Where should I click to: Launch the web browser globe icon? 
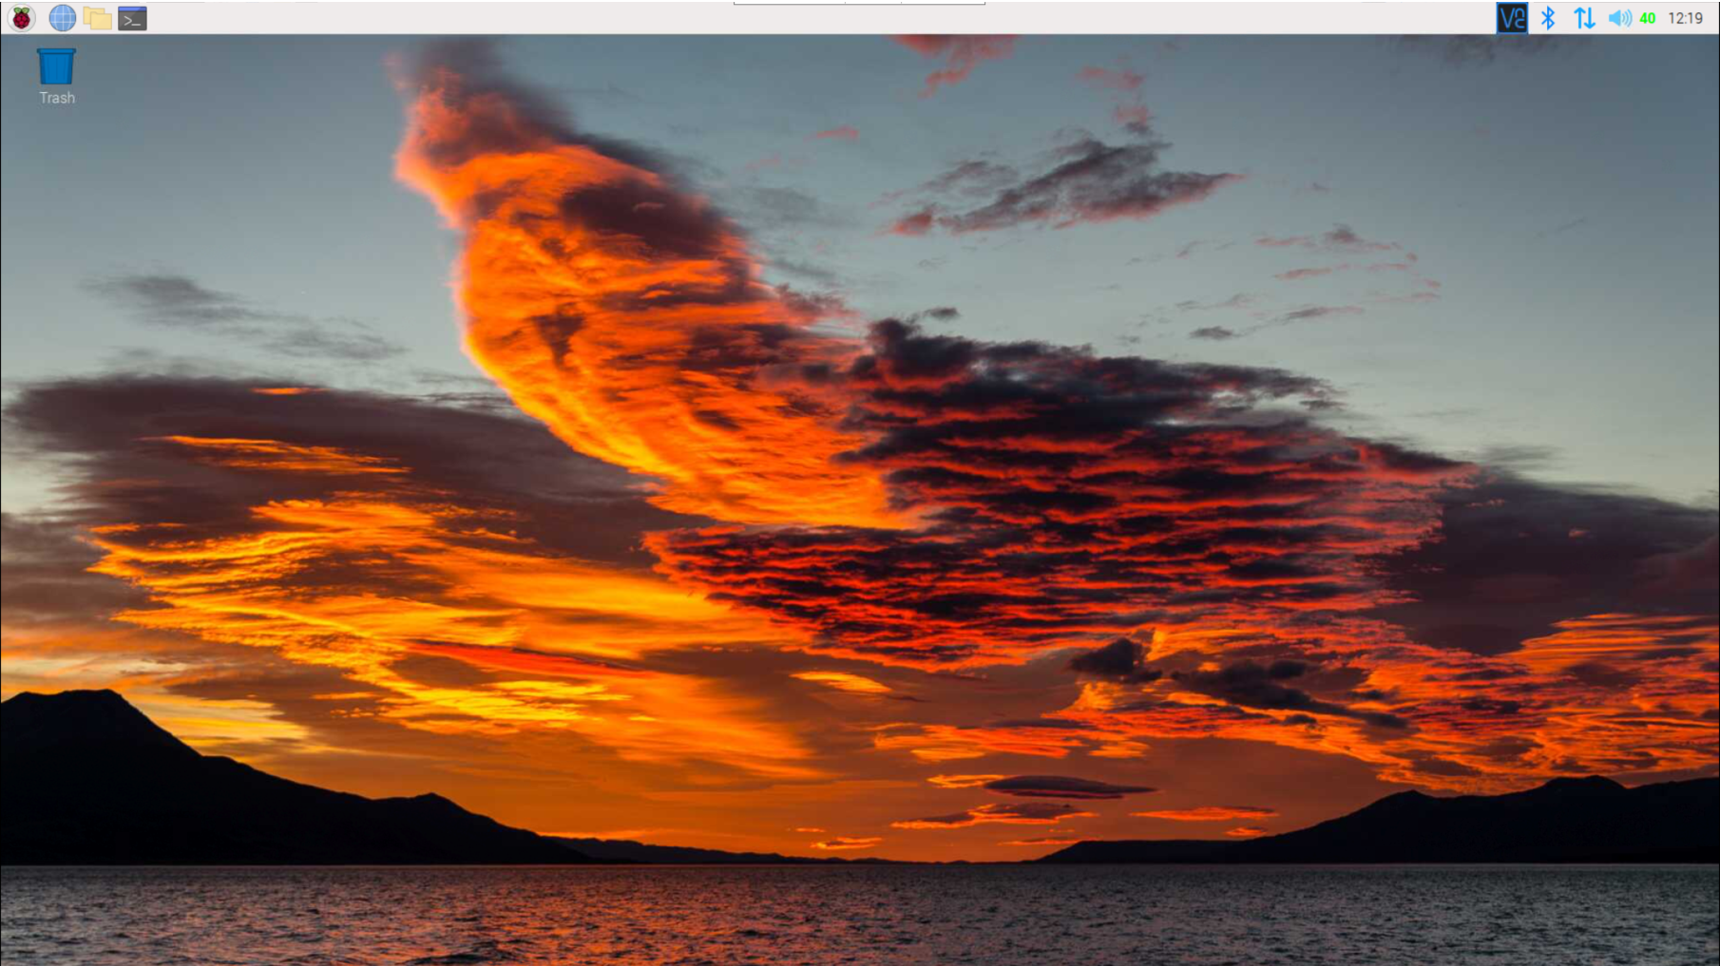click(62, 18)
